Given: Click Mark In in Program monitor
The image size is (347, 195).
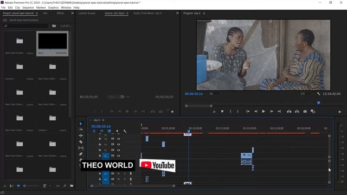Looking at the screenshot, I should pos(230,112).
